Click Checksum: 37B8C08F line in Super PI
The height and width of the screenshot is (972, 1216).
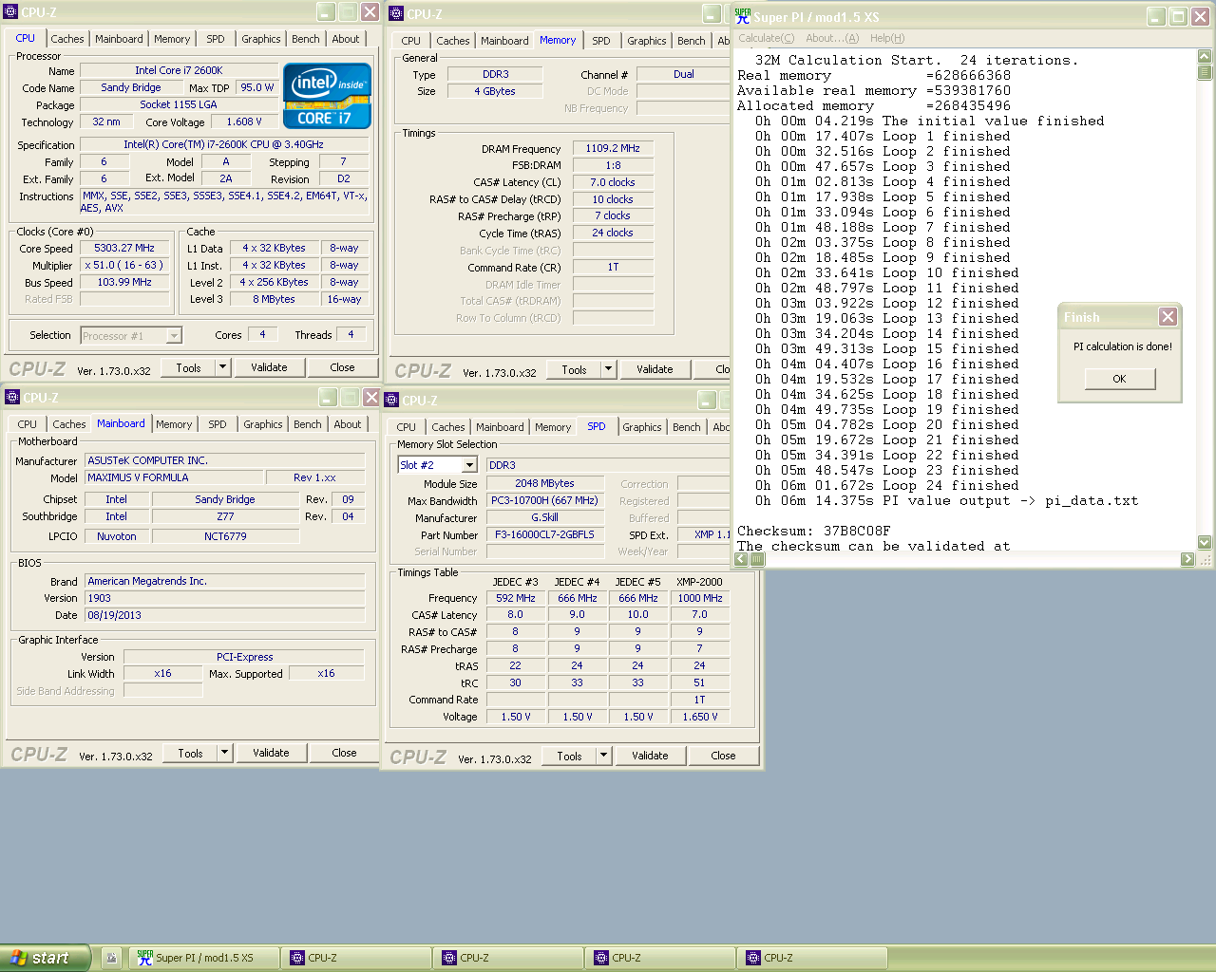click(814, 532)
